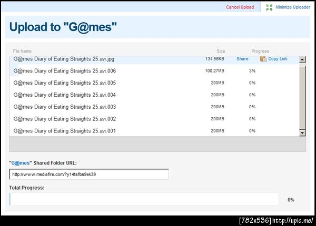The image size is (316, 226).
Task: Select file row ending in .avi.001
Action: (x=154, y=131)
